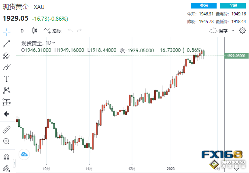Click the L1918.44000 low value in legend
The image size is (249, 173).
point(102,50)
